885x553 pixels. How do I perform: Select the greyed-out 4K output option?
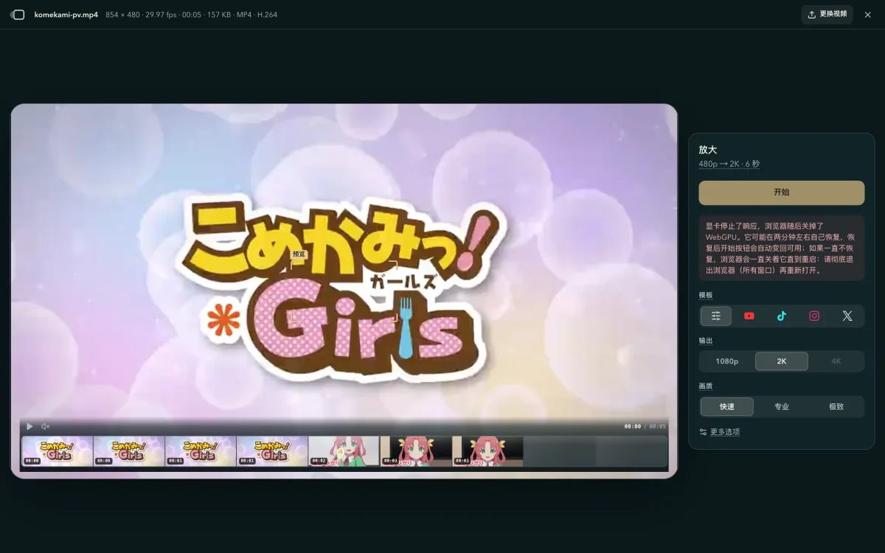pyautogui.click(x=836, y=361)
